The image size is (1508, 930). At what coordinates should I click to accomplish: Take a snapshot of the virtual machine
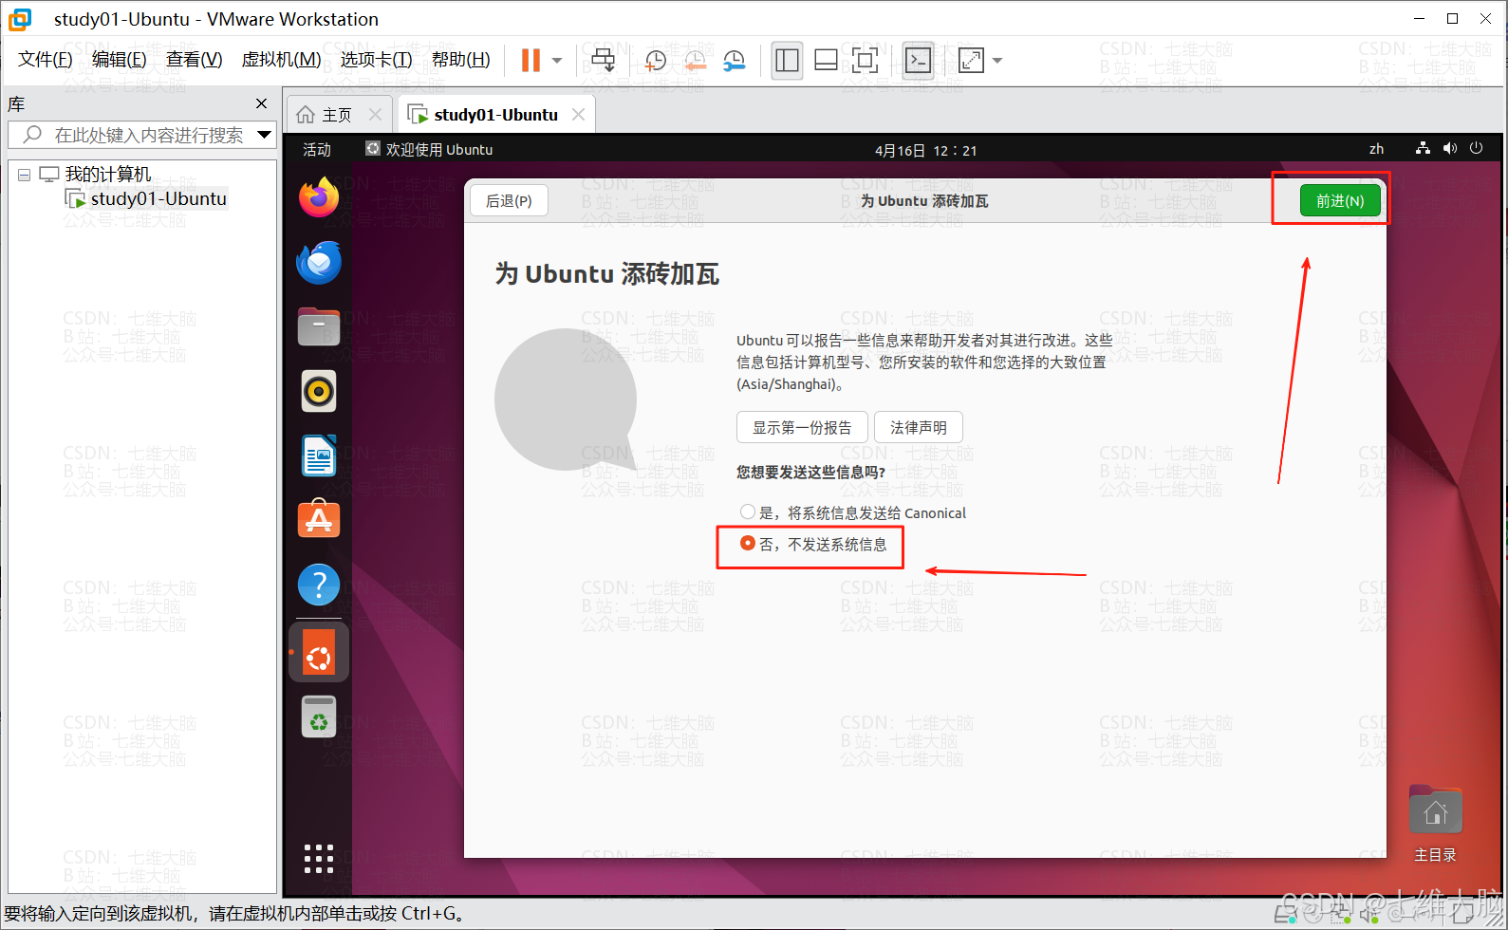(x=656, y=61)
